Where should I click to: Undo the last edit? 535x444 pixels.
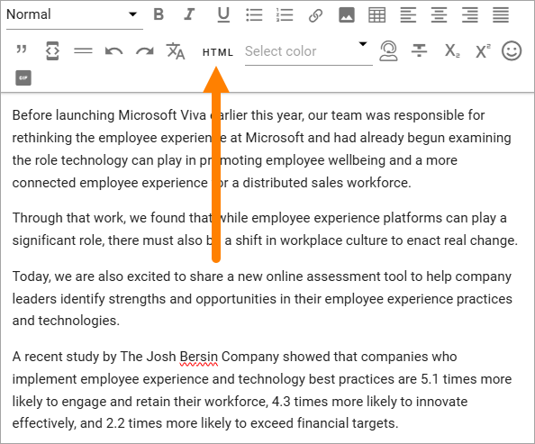(x=113, y=51)
